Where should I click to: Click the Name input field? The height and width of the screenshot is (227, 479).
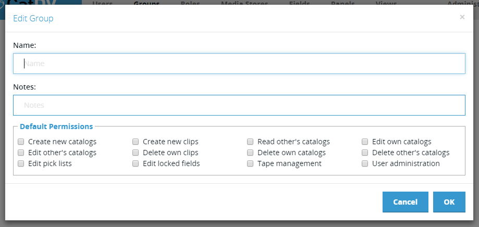(239, 64)
